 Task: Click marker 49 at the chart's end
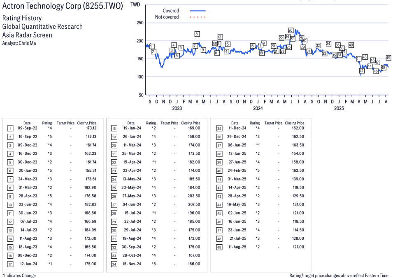coord(388,58)
